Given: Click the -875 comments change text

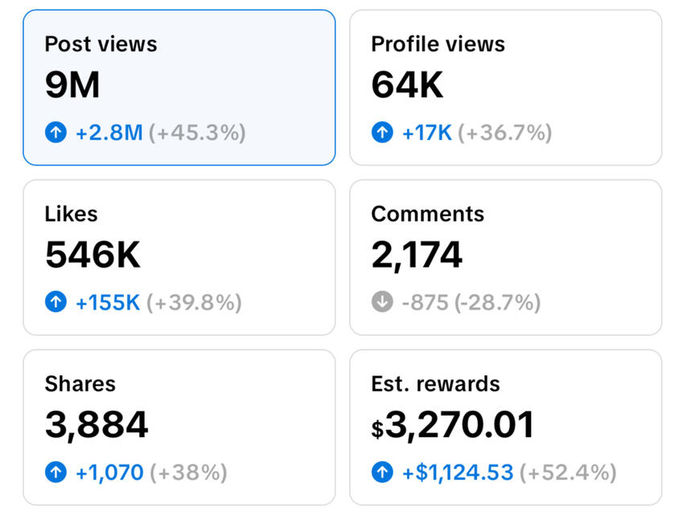Looking at the screenshot, I should 423,302.
